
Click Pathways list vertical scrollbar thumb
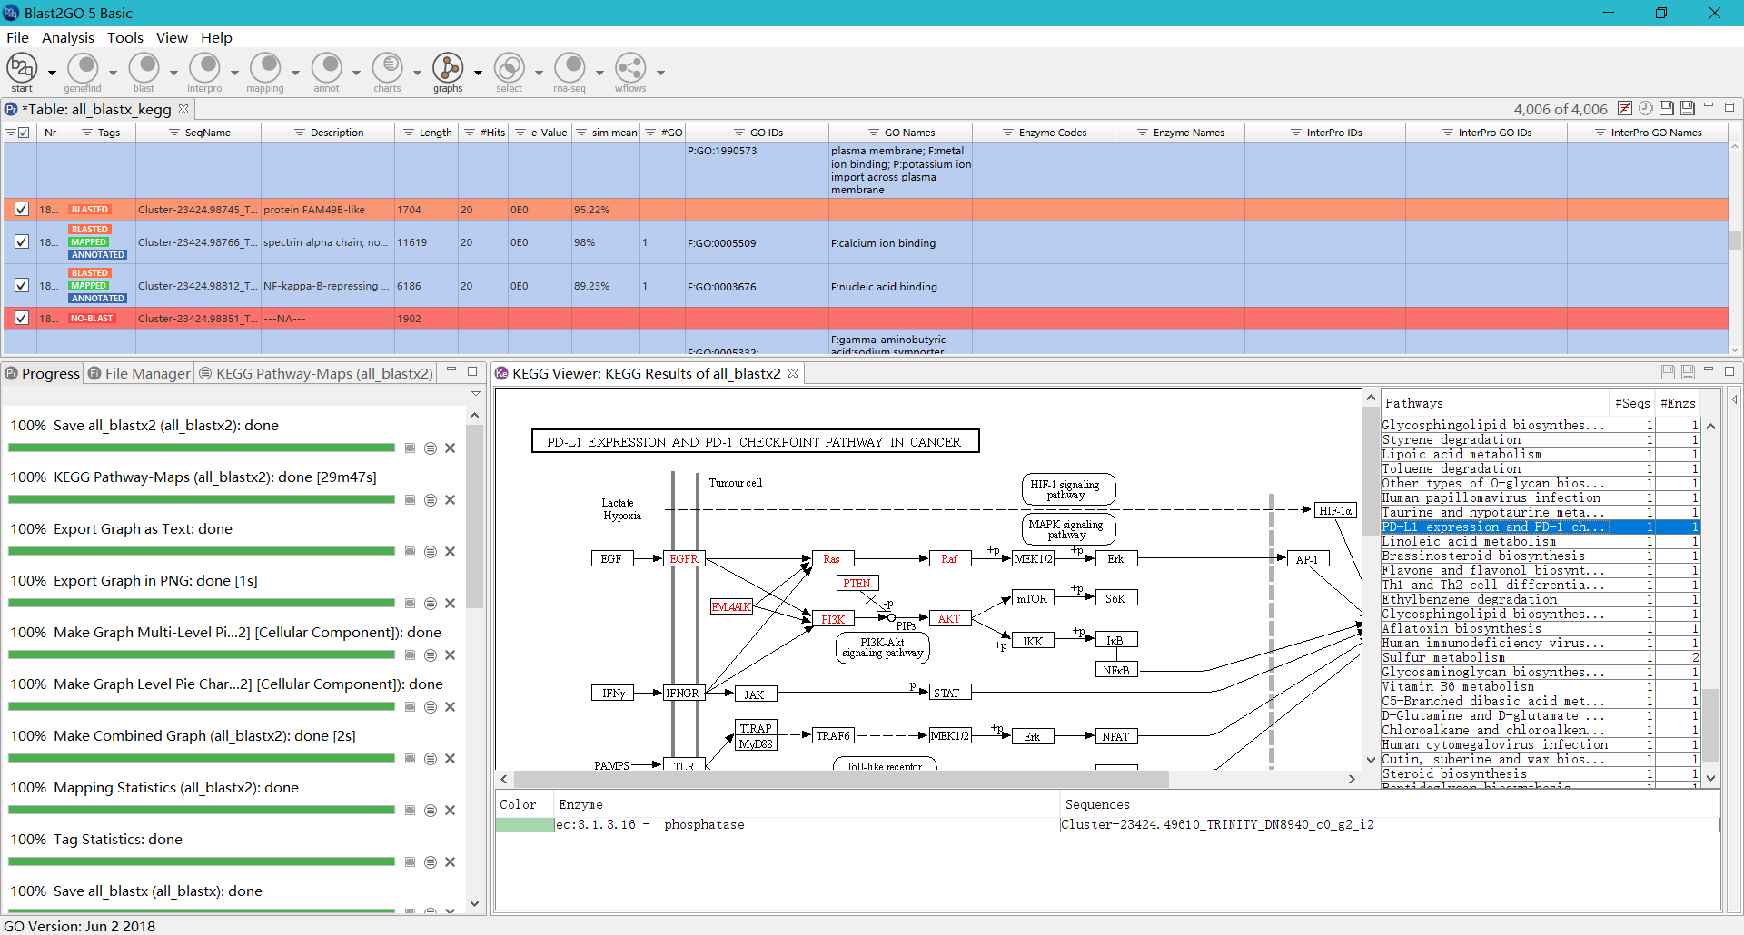coord(1711,724)
